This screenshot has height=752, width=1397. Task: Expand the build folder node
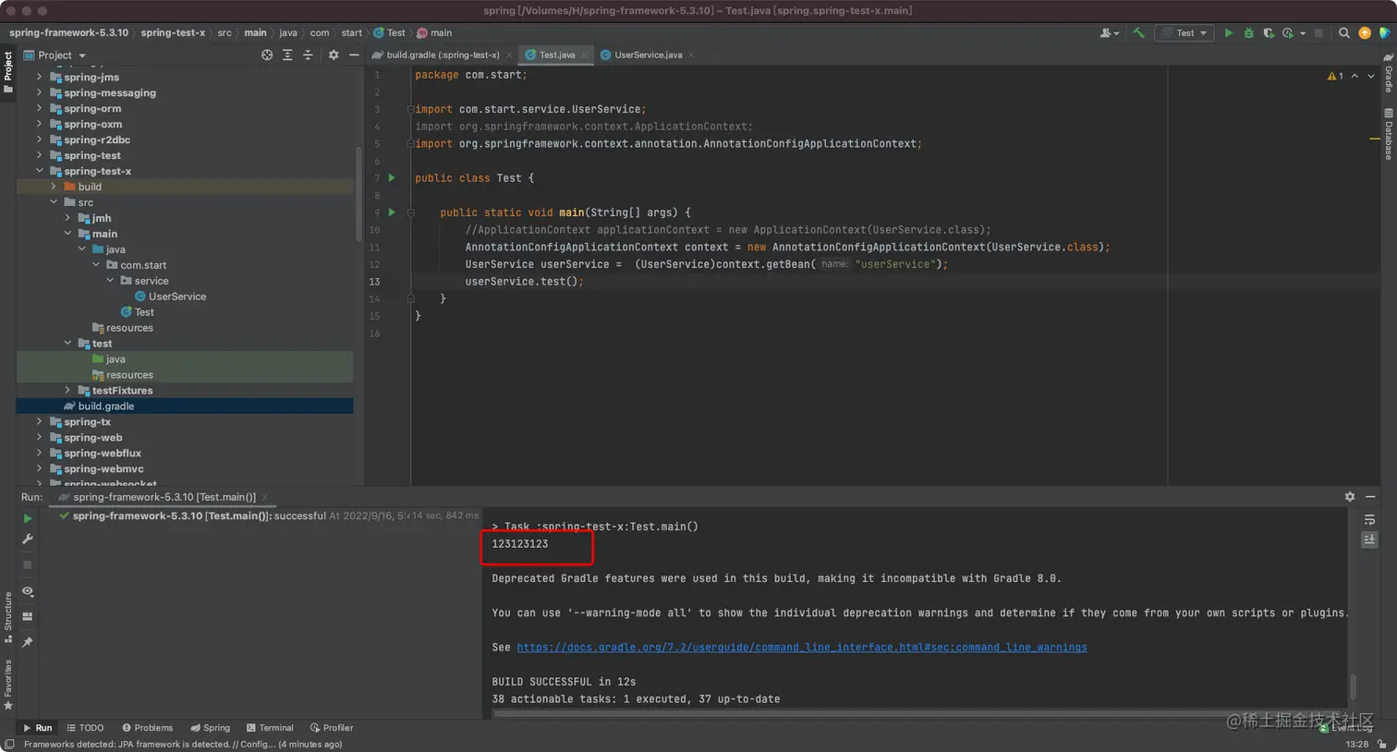[54, 187]
